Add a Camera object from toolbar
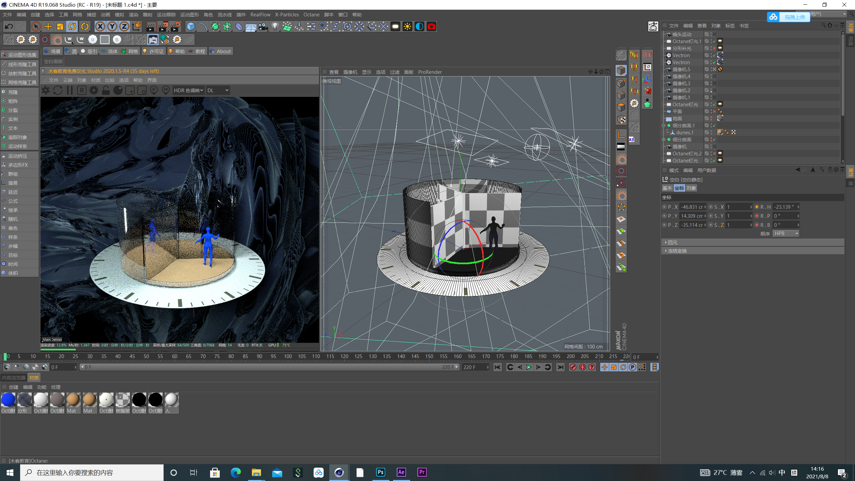Image resolution: width=855 pixels, height=481 pixels. click(263, 27)
